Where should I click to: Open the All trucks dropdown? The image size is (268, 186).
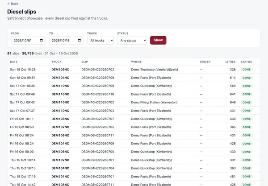tap(100, 40)
